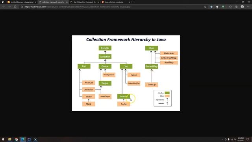Image resolution: width=252 pixels, height=142 pixels.
Task: Click the List interface box
Action: tap(84, 66)
